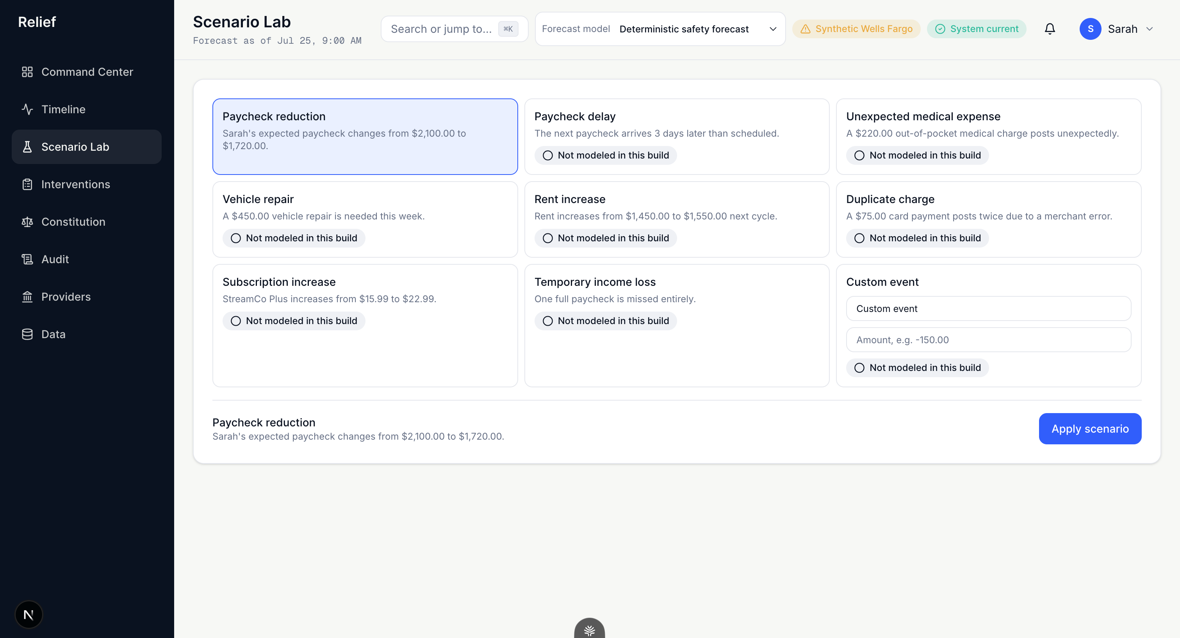Image resolution: width=1180 pixels, height=638 pixels.
Task: Click the Scenario Lab flask icon
Action: pyautogui.click(x=27, y=147)
